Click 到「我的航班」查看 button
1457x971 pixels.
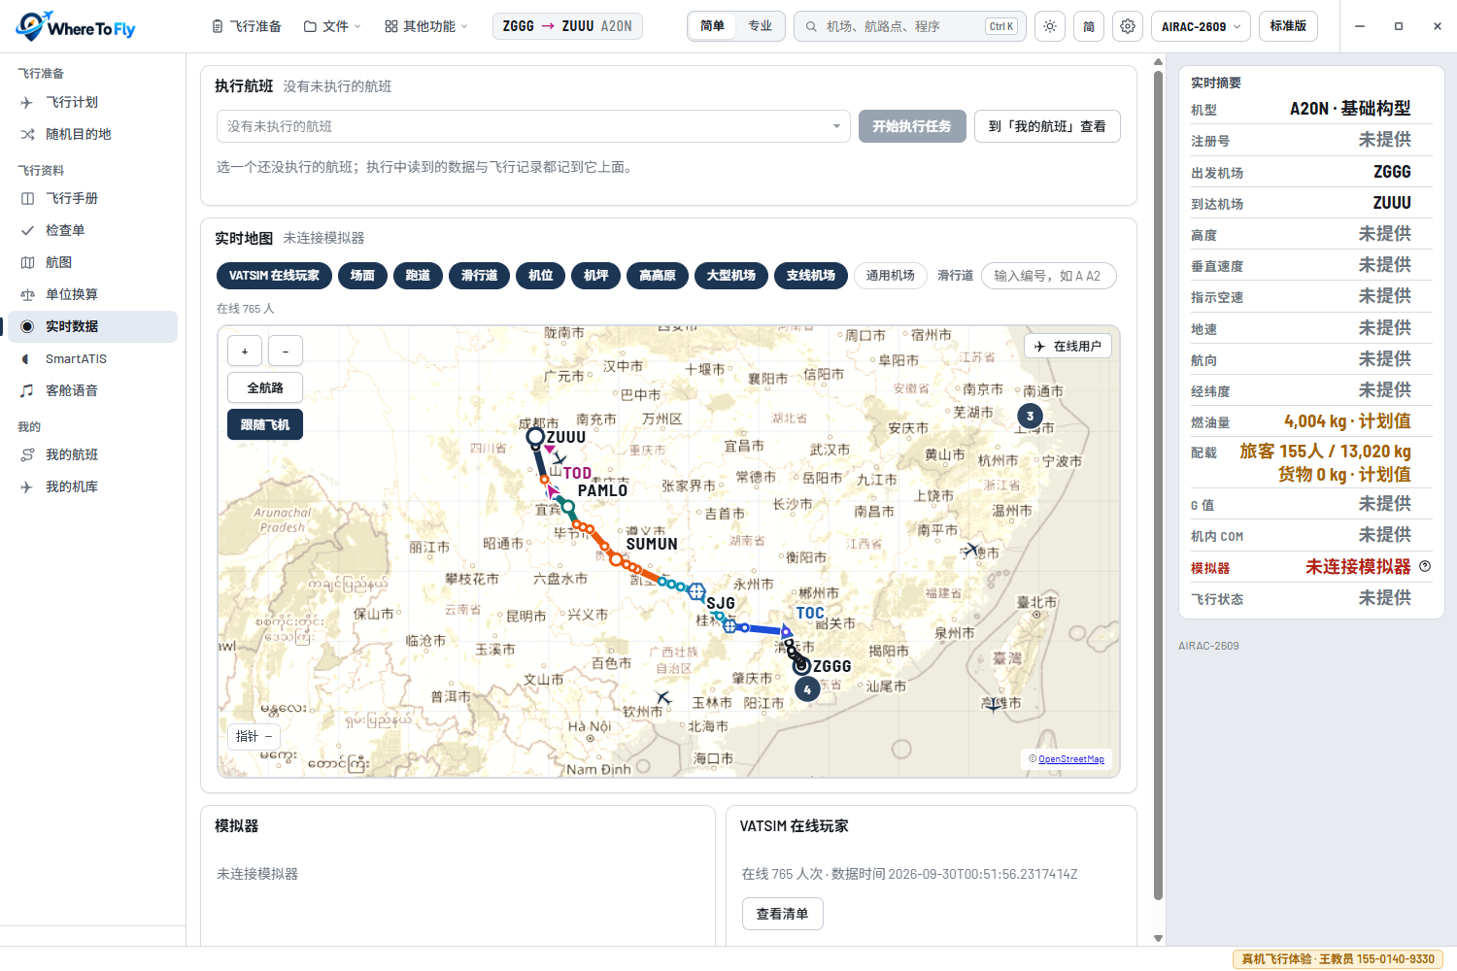coord(1047,126)
